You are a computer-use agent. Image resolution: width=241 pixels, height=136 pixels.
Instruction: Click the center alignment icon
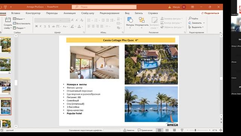click(93, 26)
